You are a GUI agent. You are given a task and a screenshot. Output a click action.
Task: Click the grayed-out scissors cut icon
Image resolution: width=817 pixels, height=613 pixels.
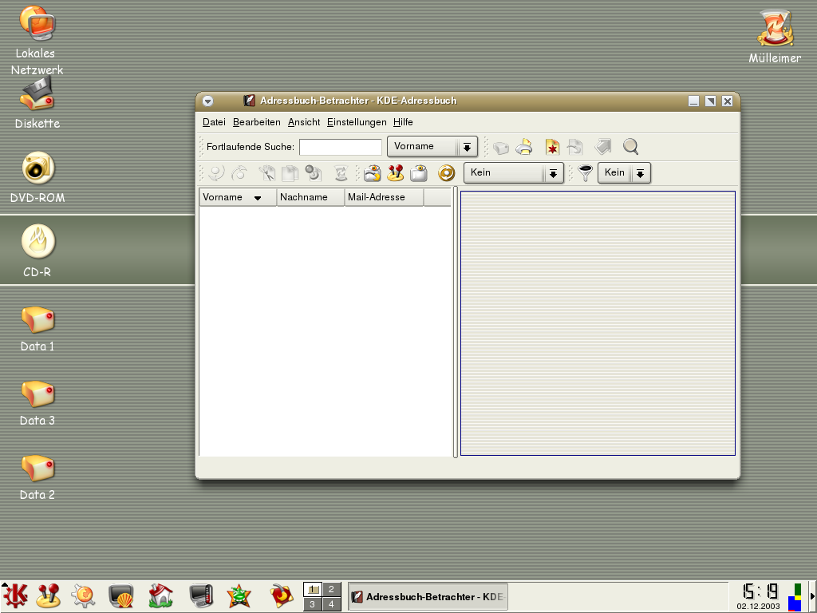pos(266,172)
